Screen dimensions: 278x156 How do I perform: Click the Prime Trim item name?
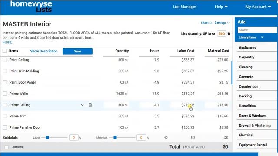click(18, 116)
